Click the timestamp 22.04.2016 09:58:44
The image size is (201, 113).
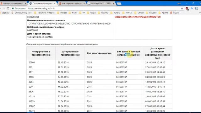155,106
